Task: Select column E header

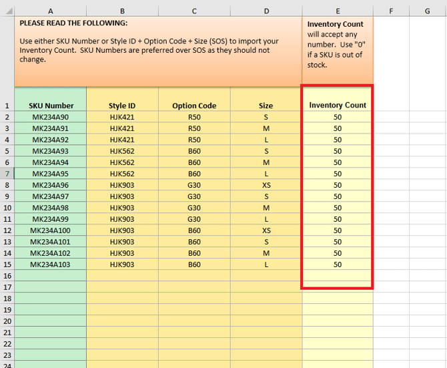Action: pyautogui.click(x=338, y=11)
